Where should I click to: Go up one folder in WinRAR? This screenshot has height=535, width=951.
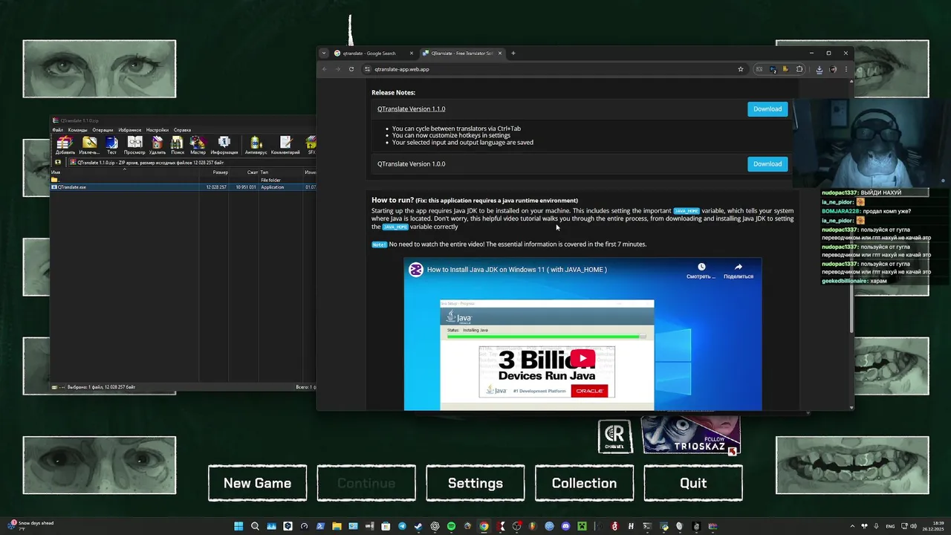tap(58, 162)
